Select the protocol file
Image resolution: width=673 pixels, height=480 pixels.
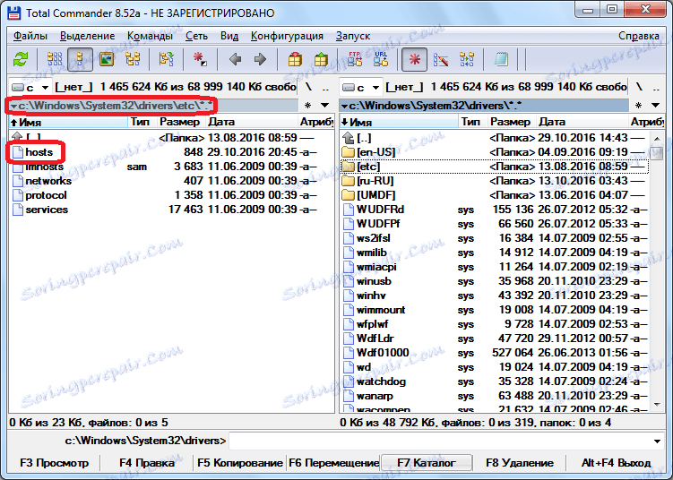(x=171, y=195)
